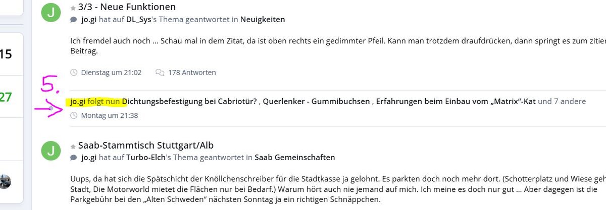The image size is (606, 210).
Task: Open Querlenker - Gummibuchsen topic link
Action: tap(316, 101)
